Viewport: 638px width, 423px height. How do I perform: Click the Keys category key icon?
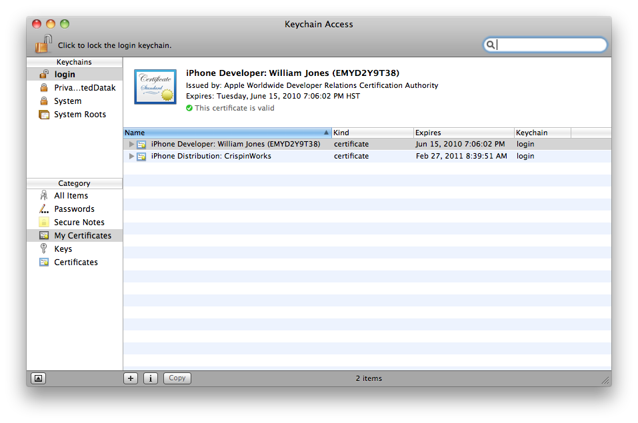tap(43, 249)
